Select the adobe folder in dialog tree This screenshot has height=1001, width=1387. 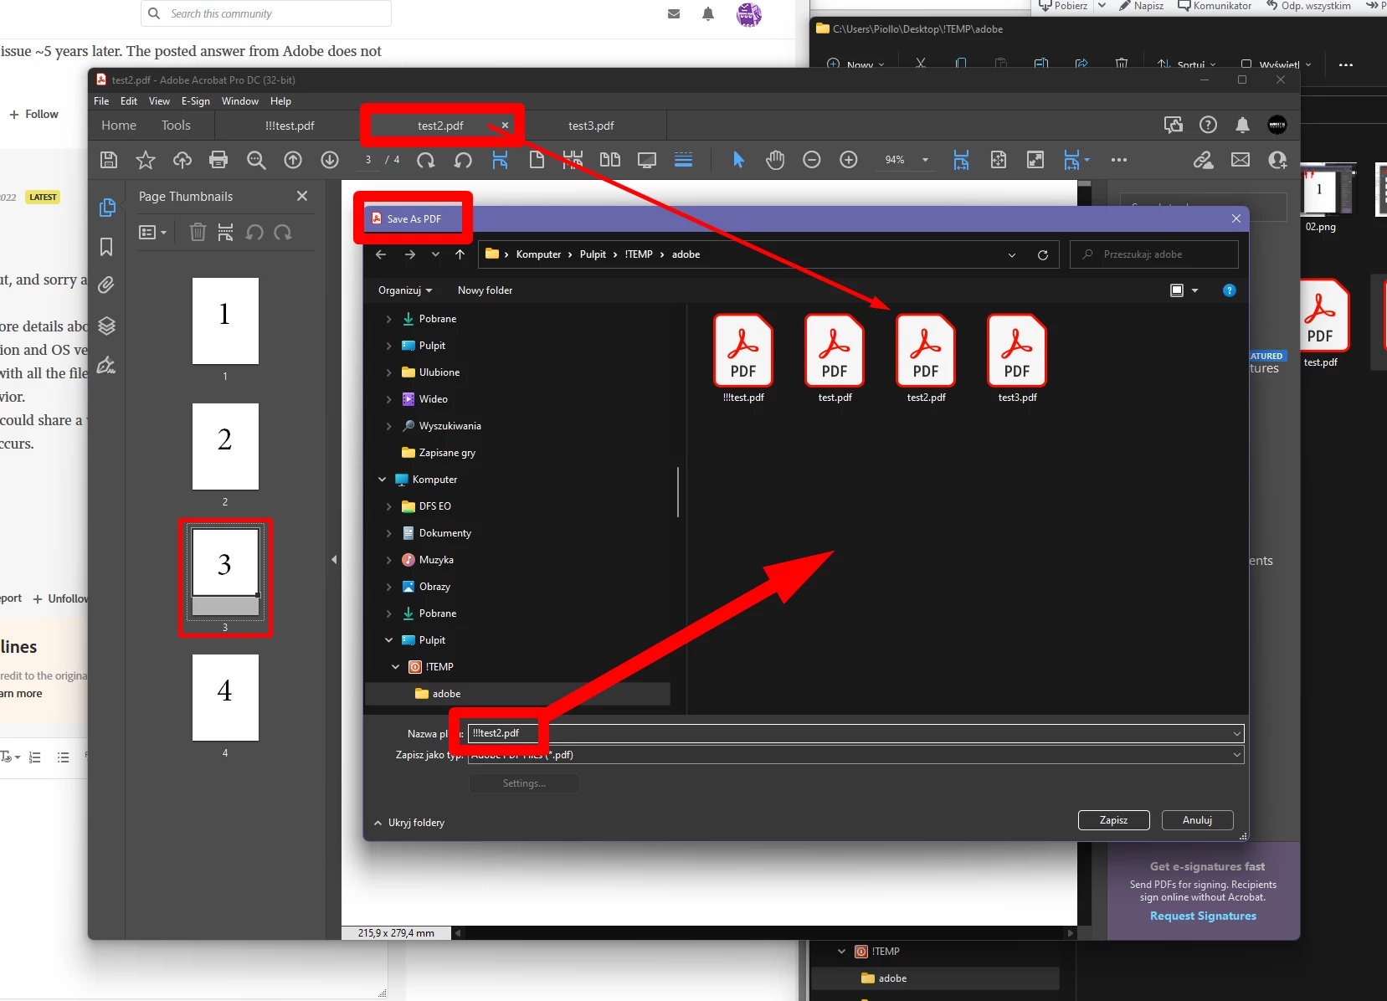click(517, 694)
